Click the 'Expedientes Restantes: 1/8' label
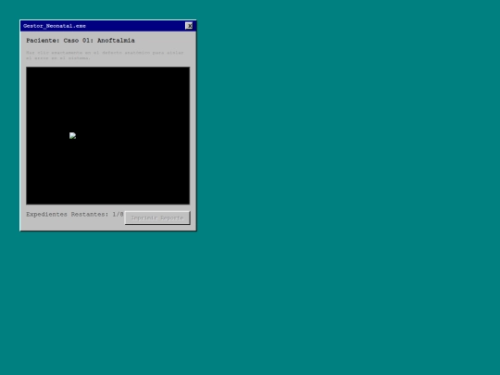Screen dimensions: 500x375 [75, 214]
